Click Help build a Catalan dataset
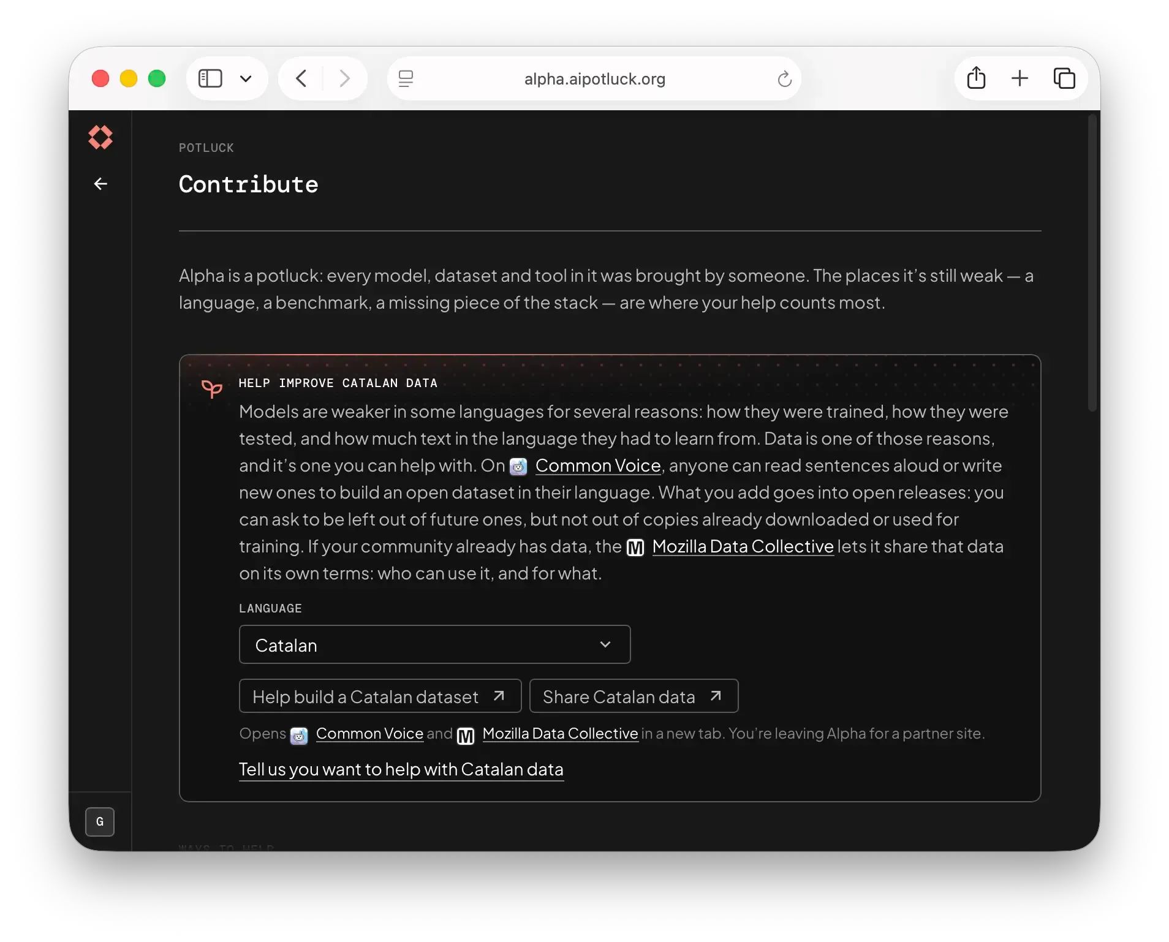 point(380,696)
